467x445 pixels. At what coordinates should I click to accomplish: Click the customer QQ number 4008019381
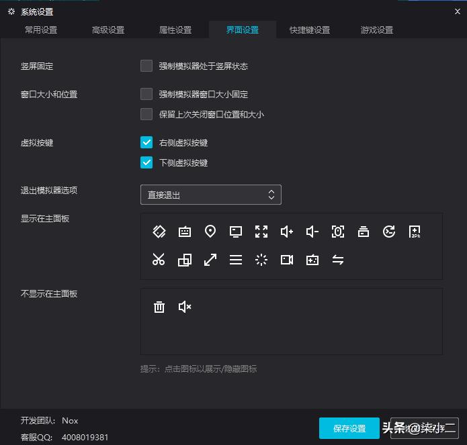point(85,437)
